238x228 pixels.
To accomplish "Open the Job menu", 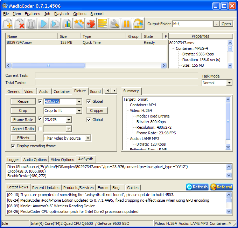I will pyautogui.click(x=47, y=14).
